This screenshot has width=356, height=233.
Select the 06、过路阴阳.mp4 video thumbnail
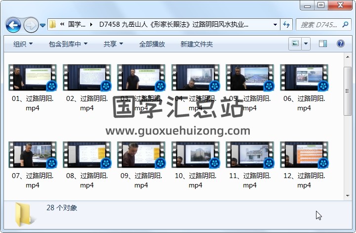(304, 77)
